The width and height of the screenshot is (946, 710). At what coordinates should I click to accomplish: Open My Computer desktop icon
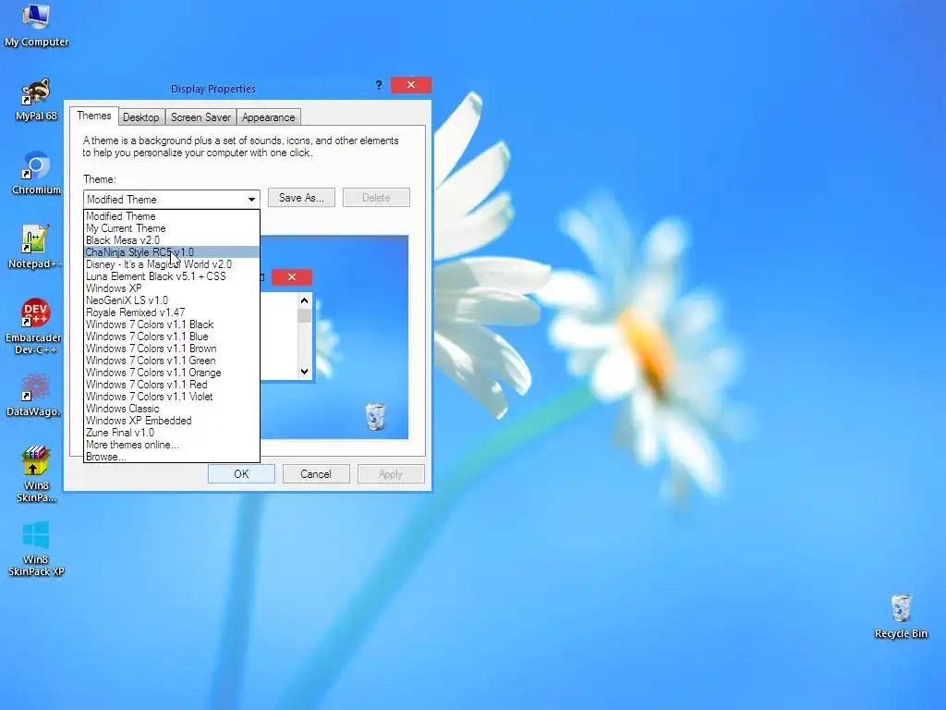36,25
